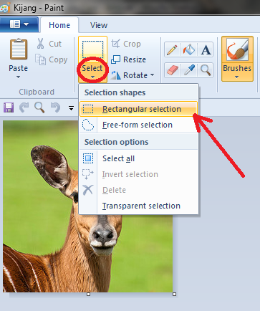Switch to the Home tab
Viewport: 260px width, 311px height.
tap(59, 25)
